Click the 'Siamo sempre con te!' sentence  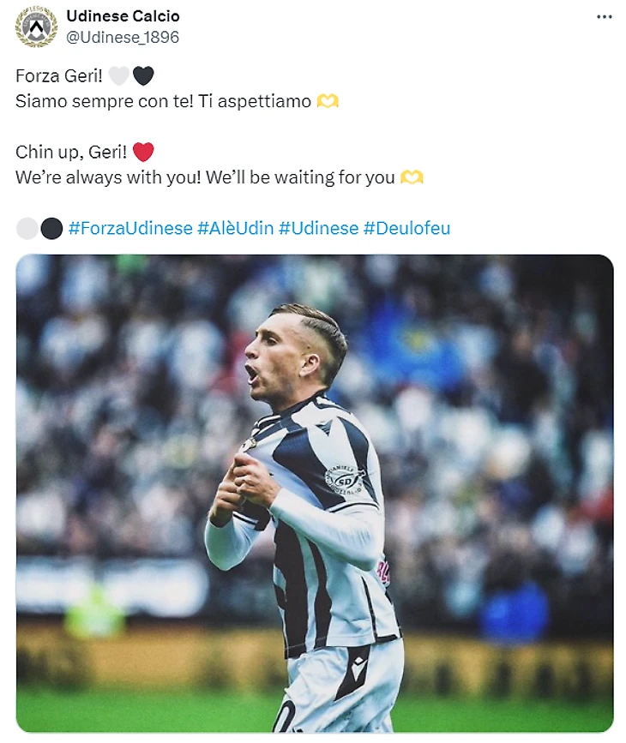point(104,101)
